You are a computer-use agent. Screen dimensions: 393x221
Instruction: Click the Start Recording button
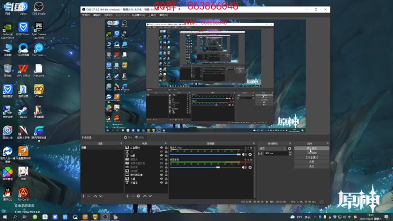311,153
